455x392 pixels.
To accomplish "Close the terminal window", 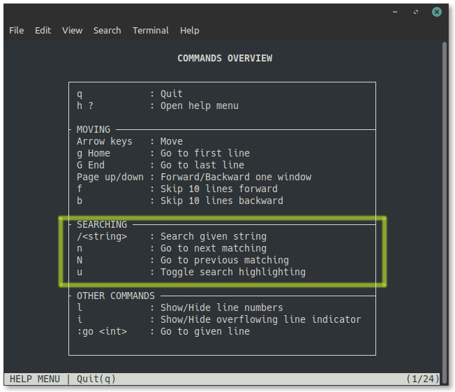I will [x=436, y=12].
